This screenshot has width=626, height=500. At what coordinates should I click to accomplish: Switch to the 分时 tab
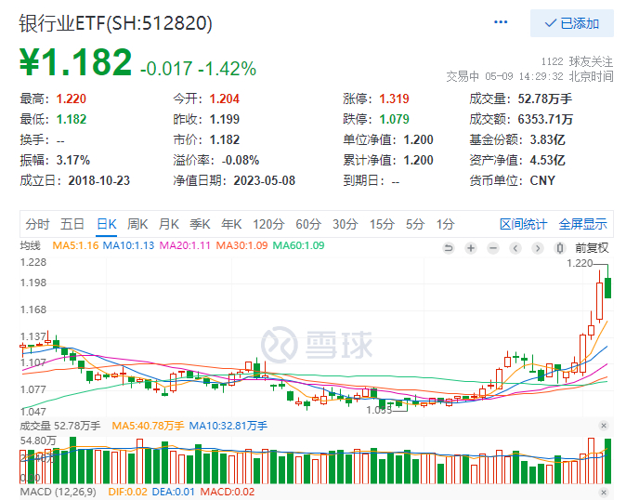point(37,224)
